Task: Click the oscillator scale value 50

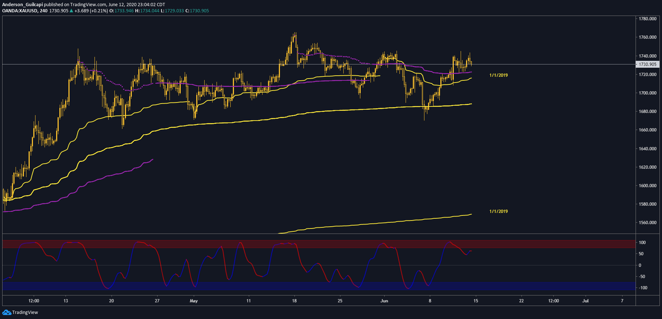Action: click(641, 254)
